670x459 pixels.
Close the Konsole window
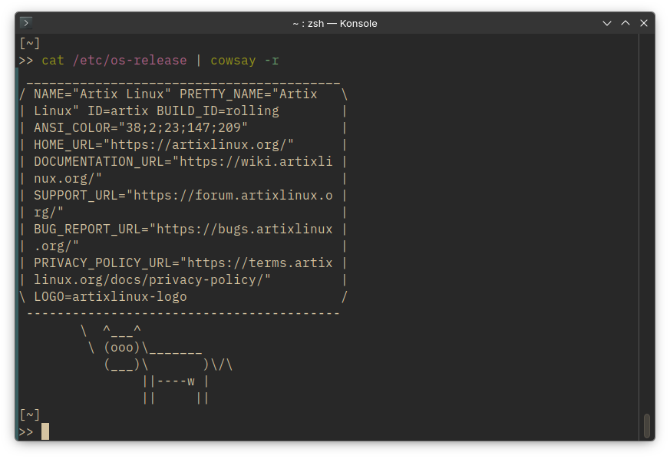click(643, 23)
